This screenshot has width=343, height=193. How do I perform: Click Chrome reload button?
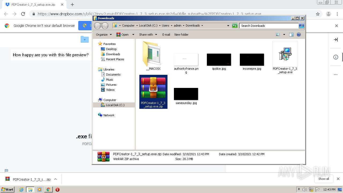(x=23, y=14)
